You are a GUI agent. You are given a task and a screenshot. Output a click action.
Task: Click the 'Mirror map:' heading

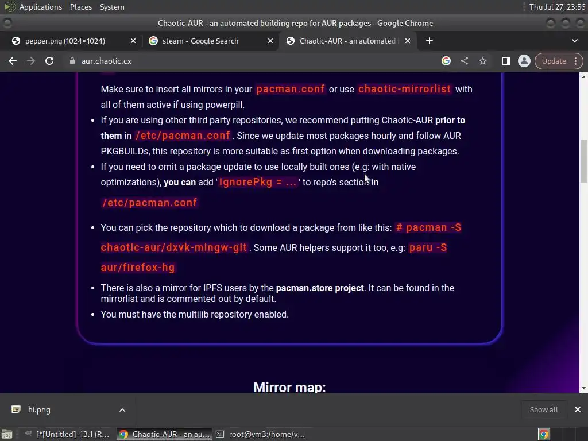click(x=289, y=387)
